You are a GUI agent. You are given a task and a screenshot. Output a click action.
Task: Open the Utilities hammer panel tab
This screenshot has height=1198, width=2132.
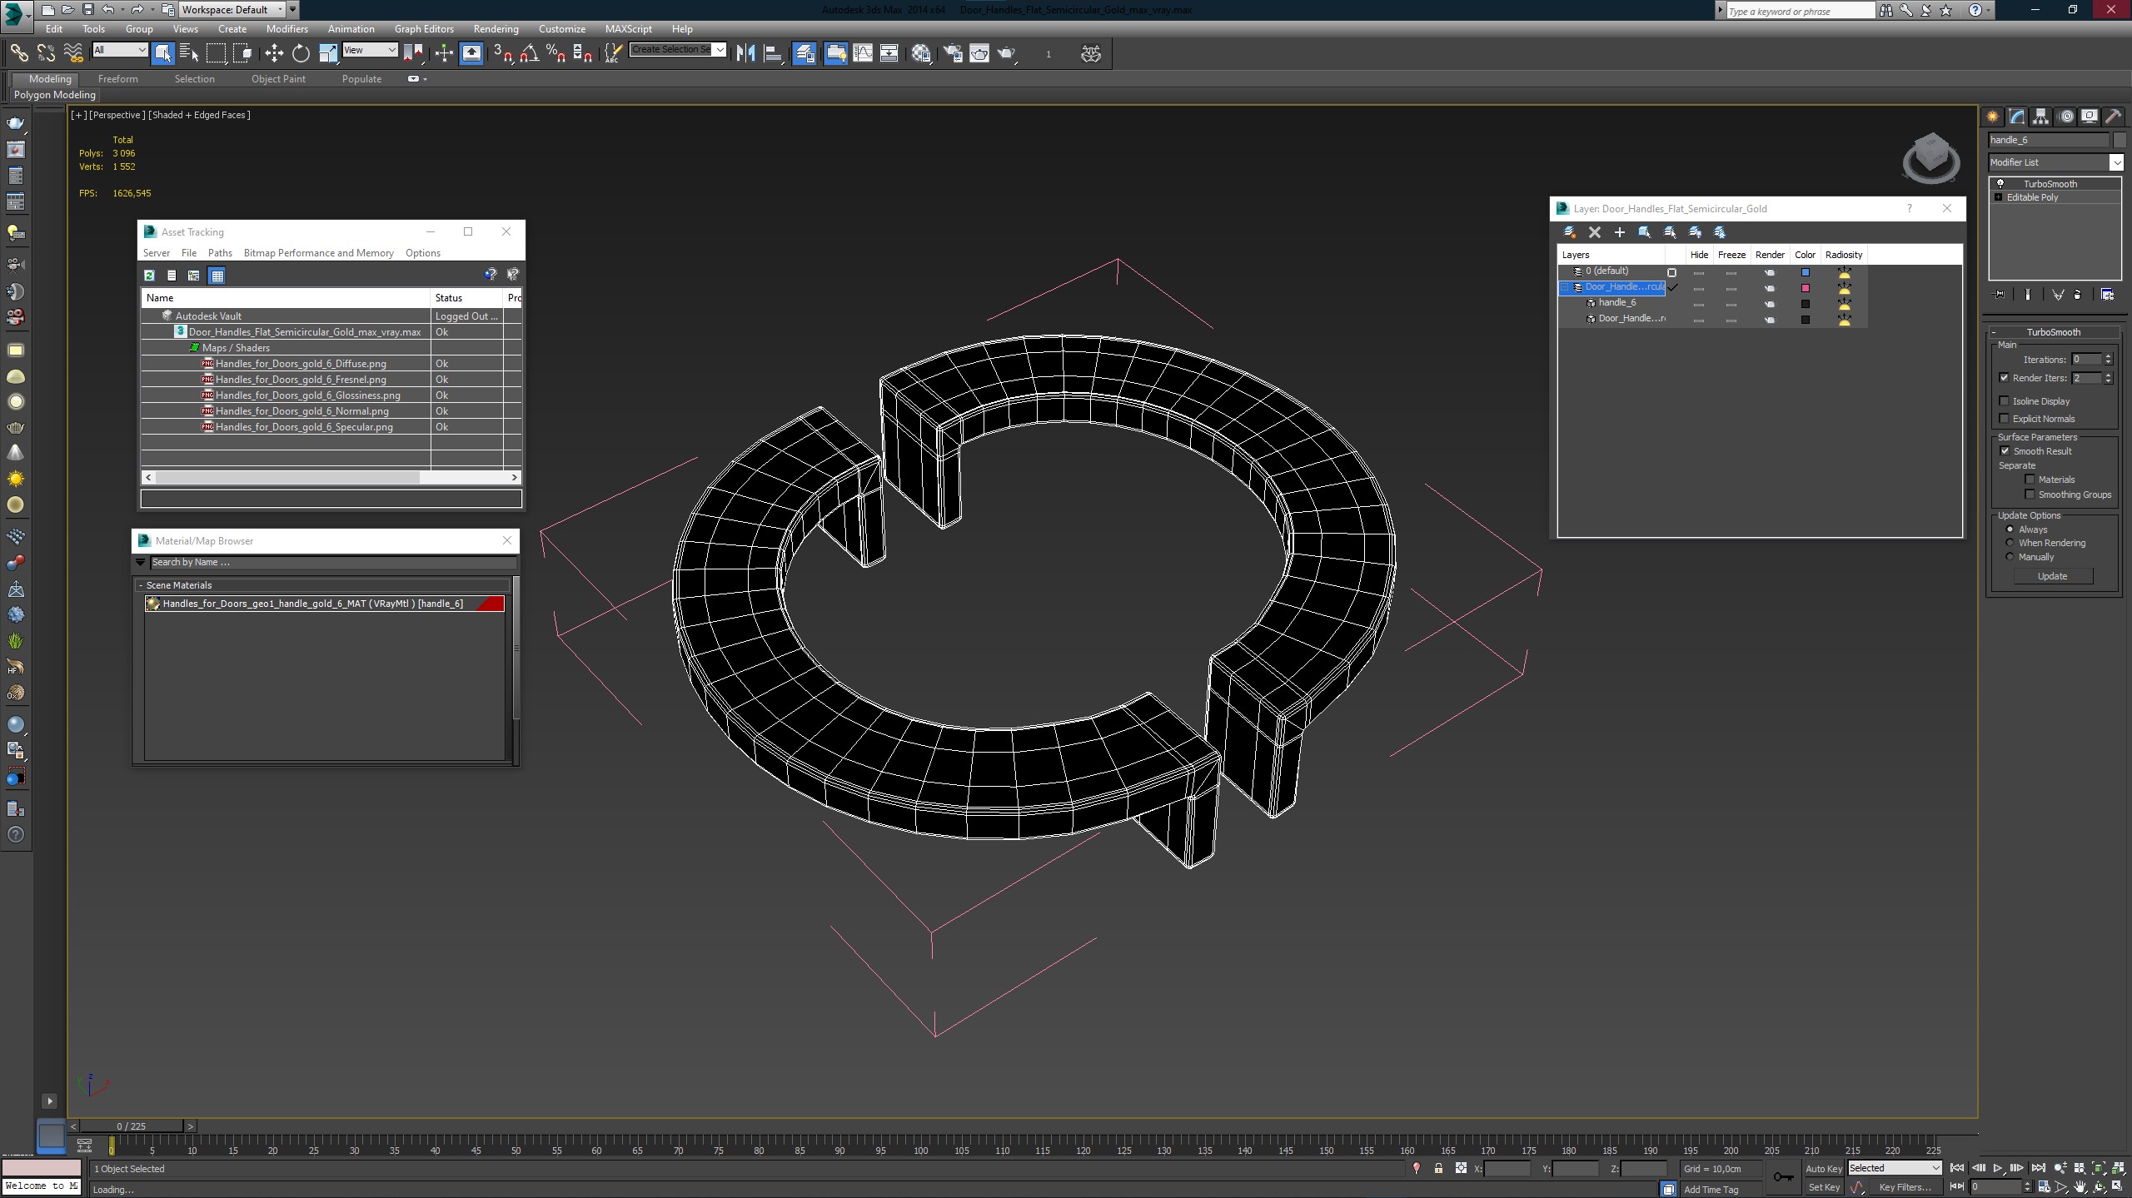2113,117
